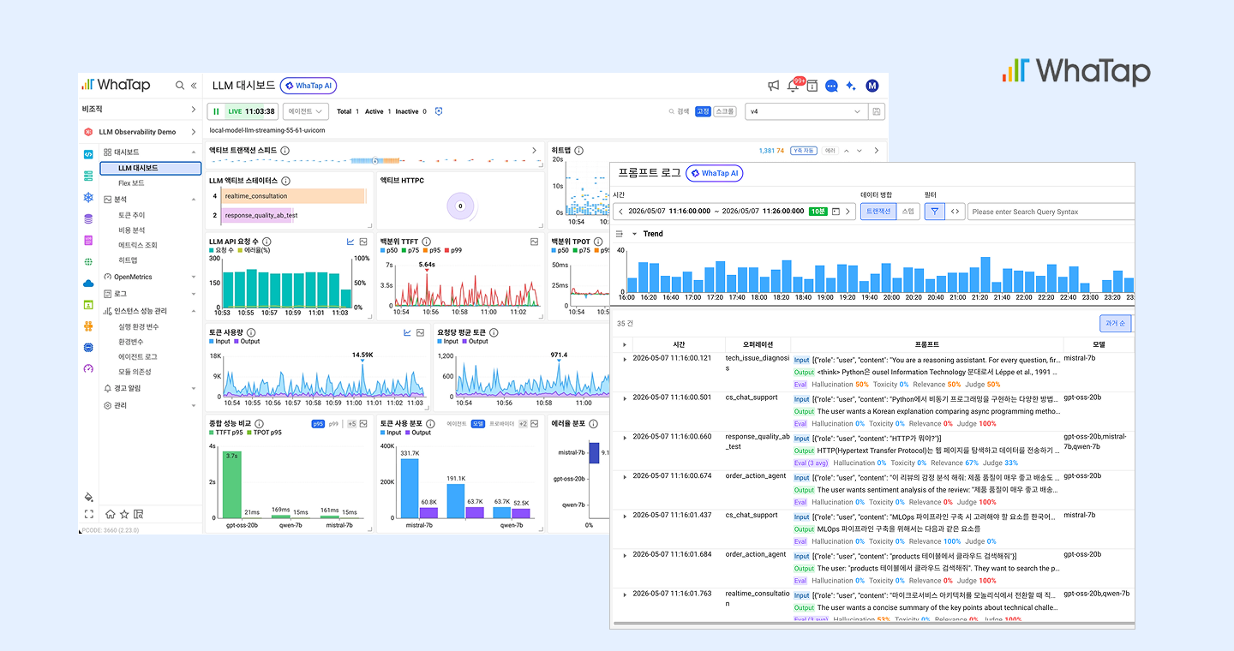Open the code application icon in the product rail
This screenshot has height=651, width=1234.
pyautogui.click(x=88, y=154)
